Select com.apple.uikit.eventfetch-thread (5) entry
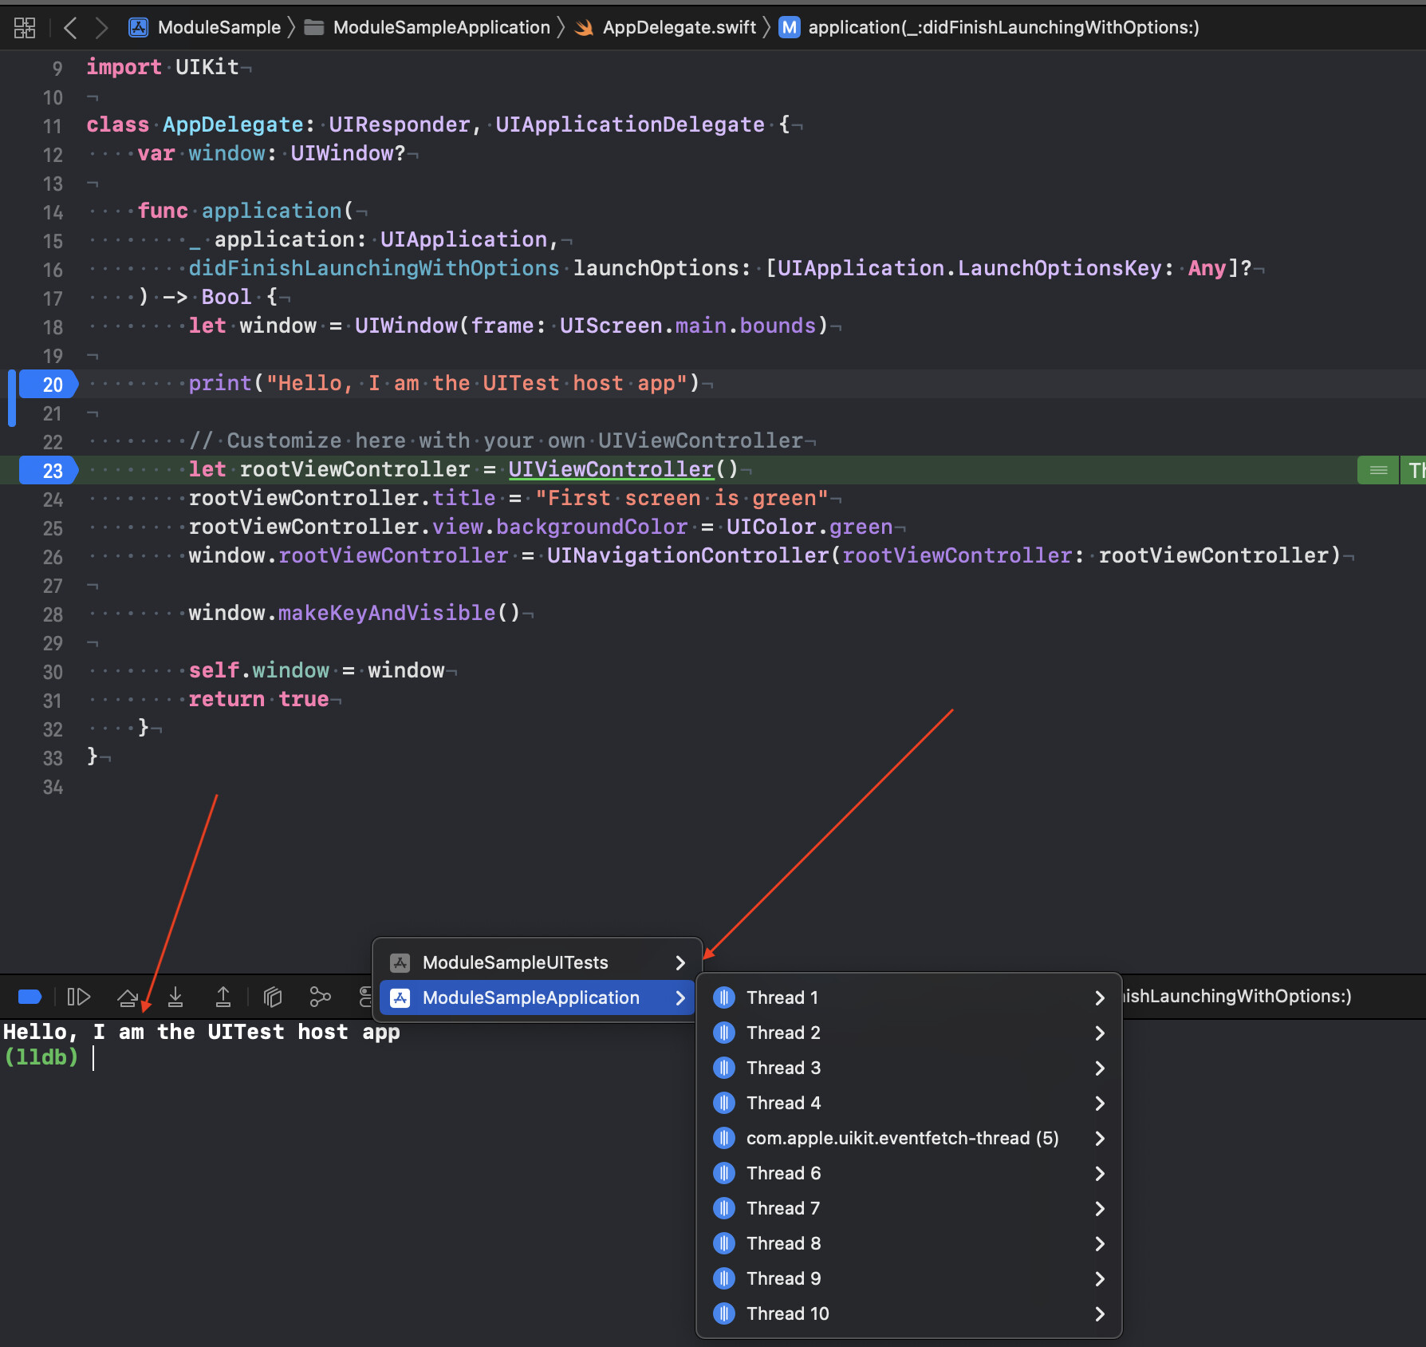The image size is (1426, 1347). tap(909, 1138)
